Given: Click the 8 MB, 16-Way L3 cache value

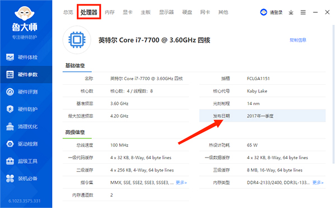Looking at the screenshot, I should pos(274,170).
